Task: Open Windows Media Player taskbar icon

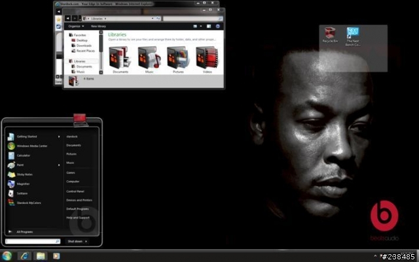Action: click(x=56, y=256)
